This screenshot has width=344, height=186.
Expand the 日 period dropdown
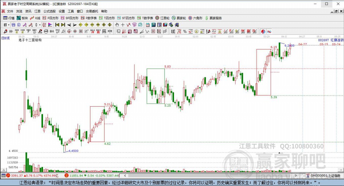coord(8,25)
